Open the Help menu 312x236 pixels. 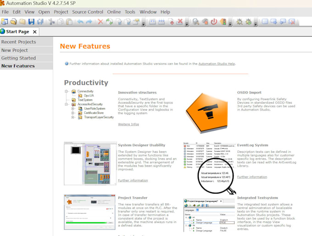click(165, 12)
